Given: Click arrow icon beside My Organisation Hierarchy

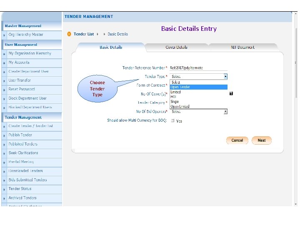Looking at the screenshot, I should (4, 54).
